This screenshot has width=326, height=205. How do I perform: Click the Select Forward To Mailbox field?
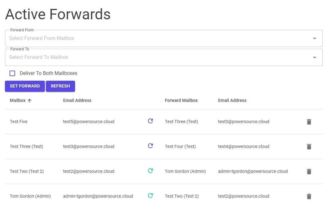(x=164, y=57)
